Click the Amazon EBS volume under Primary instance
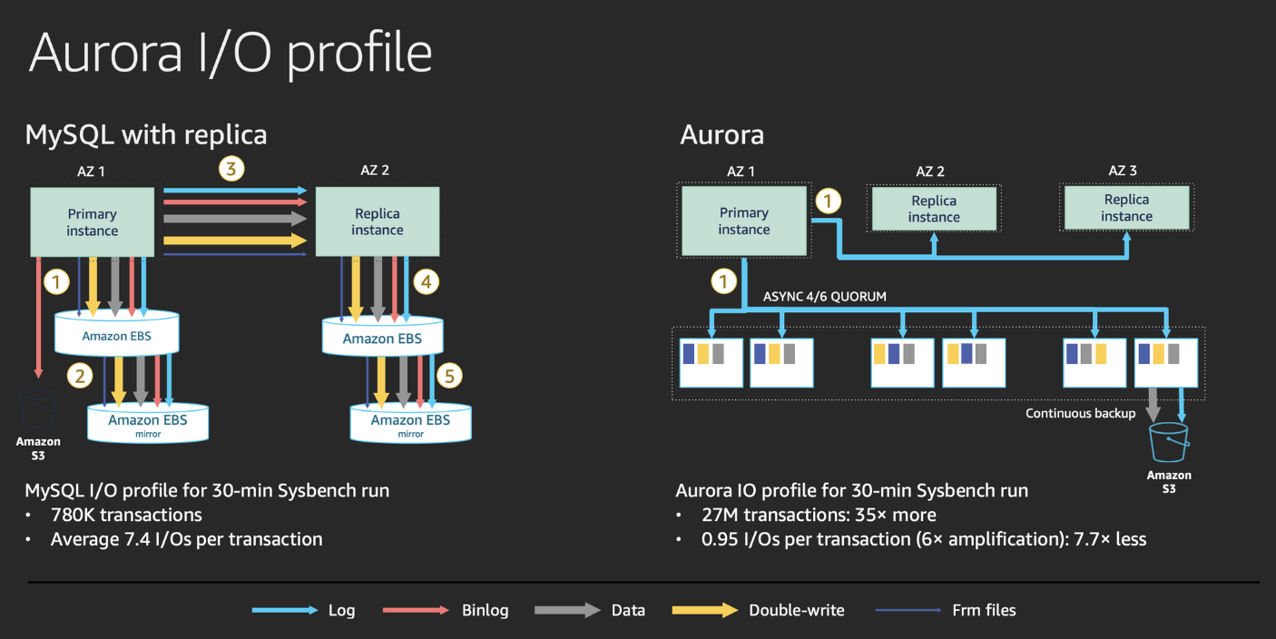Viewport: 1276px width, 639px height. click(116, 332)
